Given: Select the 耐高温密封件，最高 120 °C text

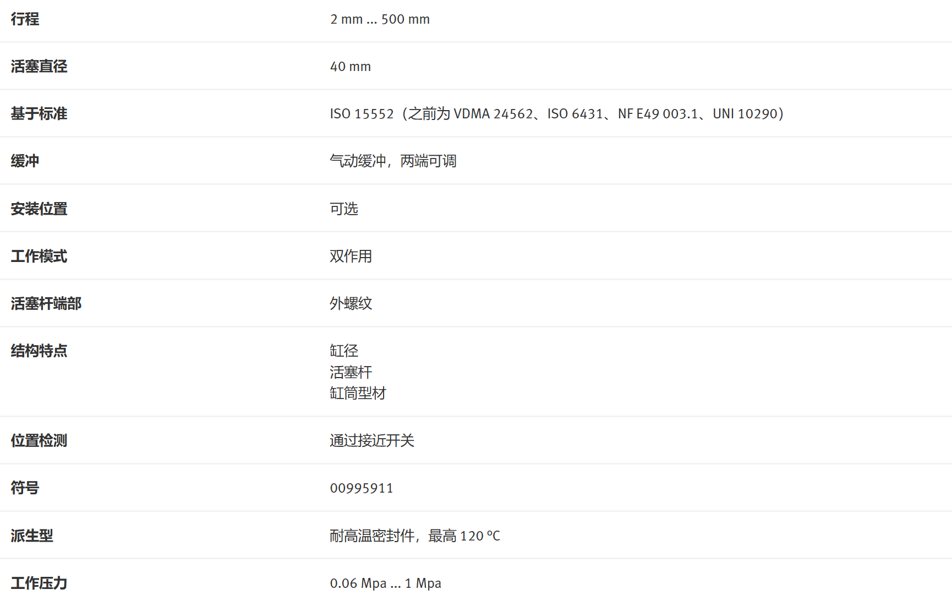Looking at the screenshot, I should tap(415, 536).
